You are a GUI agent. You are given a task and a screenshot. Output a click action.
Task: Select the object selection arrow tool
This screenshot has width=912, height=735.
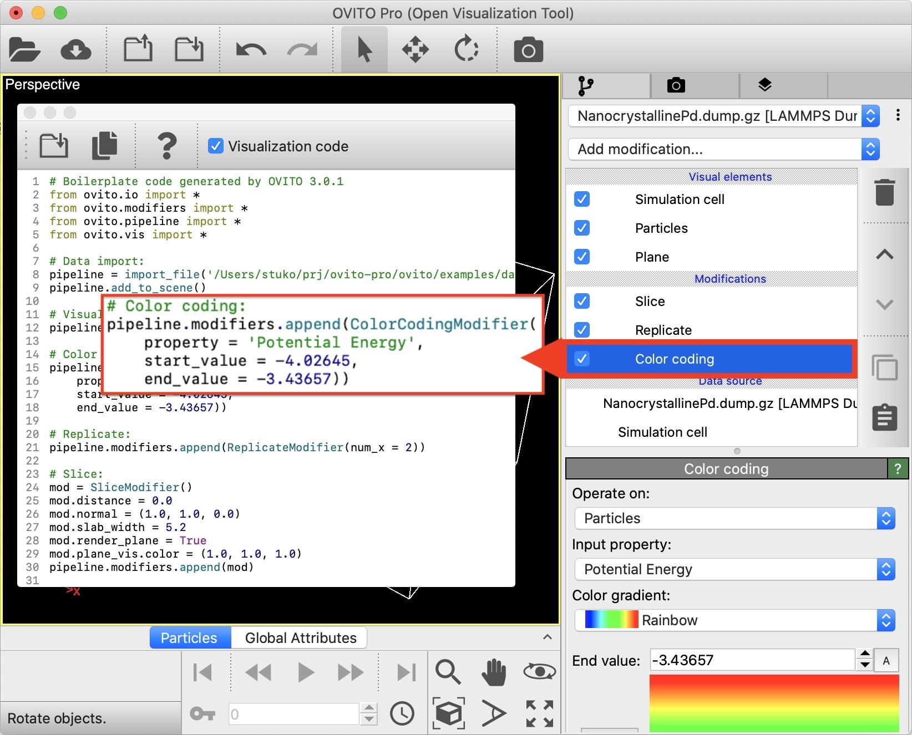point(363,49)
